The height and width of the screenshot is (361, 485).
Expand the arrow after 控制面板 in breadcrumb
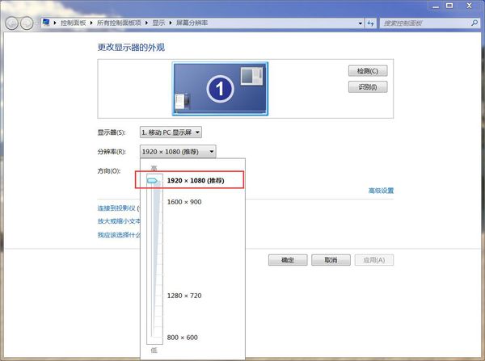click(x=91, y=23)
